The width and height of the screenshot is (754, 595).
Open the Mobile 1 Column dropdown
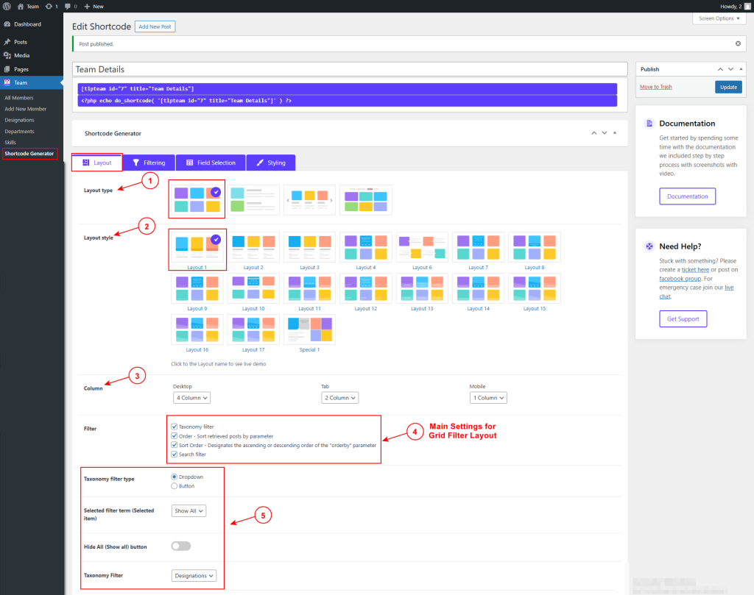[x=488, y=398]
